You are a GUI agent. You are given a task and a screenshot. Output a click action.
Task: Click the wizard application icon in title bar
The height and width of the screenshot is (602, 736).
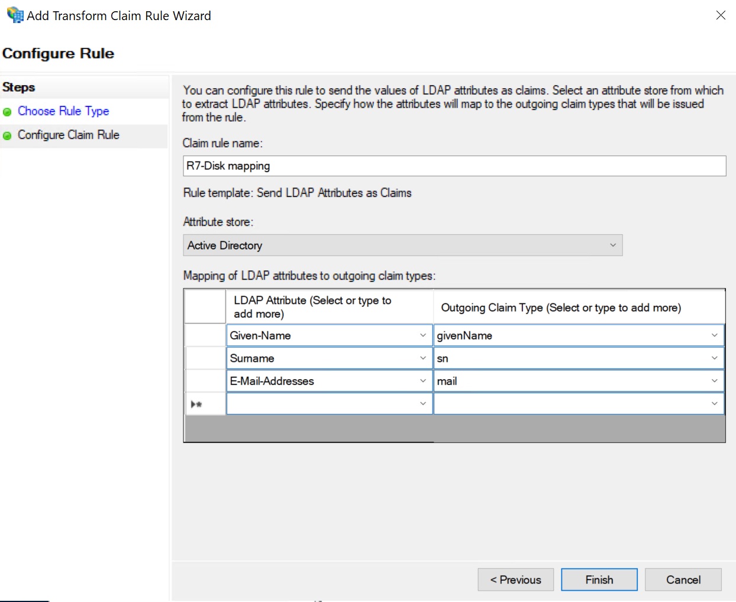click(15, 15)
